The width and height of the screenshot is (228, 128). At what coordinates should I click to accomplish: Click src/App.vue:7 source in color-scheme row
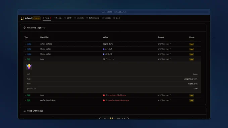click(164, 44)
